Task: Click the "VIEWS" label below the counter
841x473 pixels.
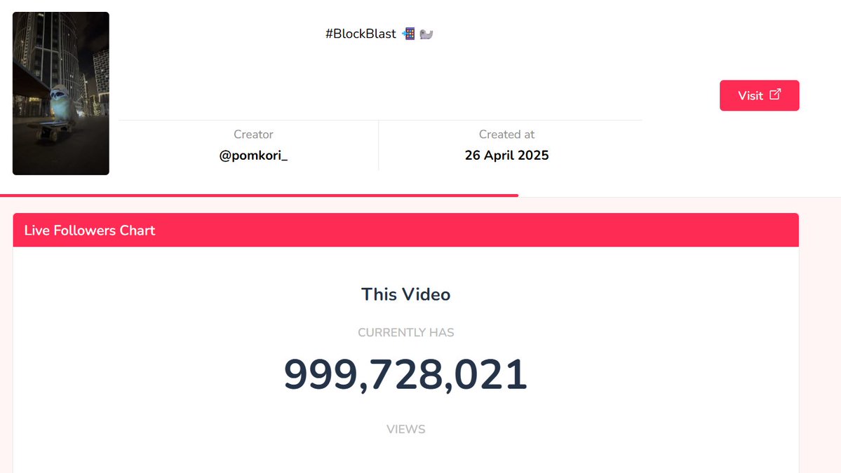Action: pos(405,429)
